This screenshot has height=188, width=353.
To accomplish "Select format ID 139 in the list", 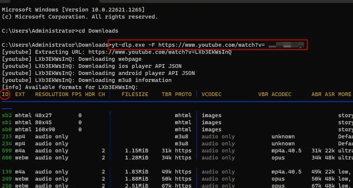I will (7, 172).
